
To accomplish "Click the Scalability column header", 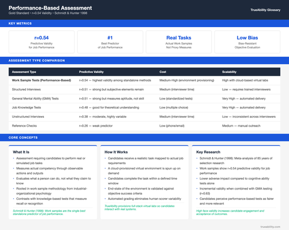I will 229,72.
